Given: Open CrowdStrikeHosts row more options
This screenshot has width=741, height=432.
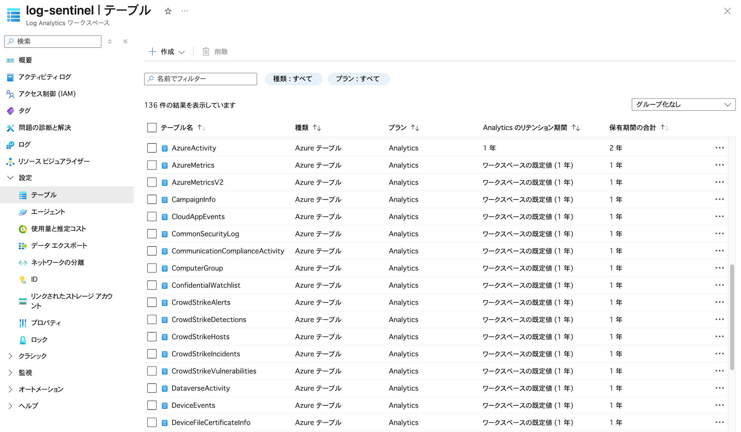Looking at the screenshot, I should [720, 337].
